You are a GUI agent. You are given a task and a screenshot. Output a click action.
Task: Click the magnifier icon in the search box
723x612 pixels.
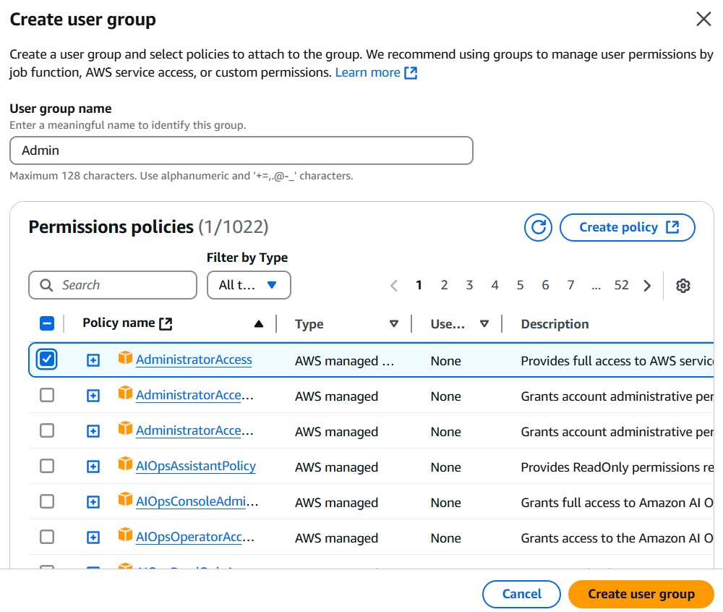tap(46, 285)
